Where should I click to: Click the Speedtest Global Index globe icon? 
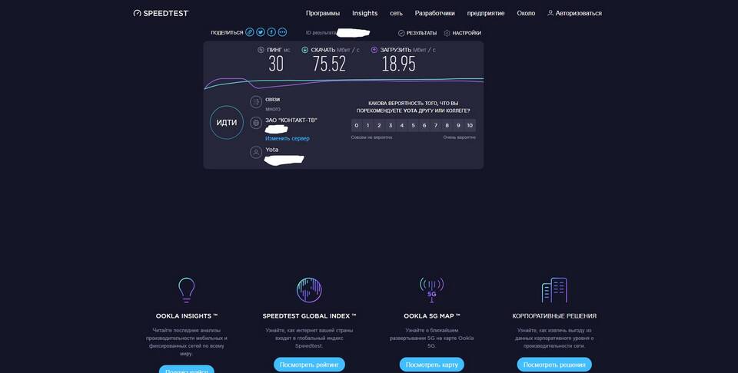309,290
